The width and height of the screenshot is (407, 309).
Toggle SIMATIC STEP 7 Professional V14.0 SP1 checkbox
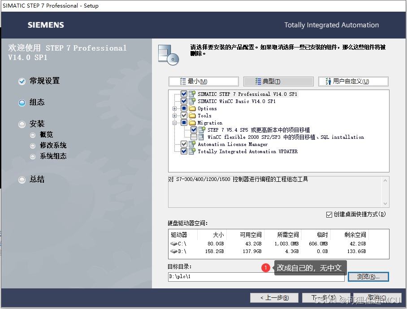tap(184, 94)
